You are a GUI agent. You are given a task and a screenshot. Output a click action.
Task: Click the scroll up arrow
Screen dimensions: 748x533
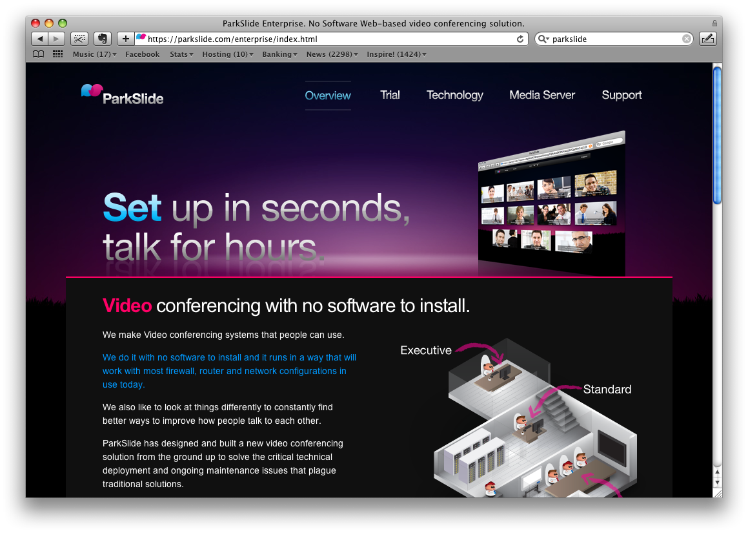(717, 472)
